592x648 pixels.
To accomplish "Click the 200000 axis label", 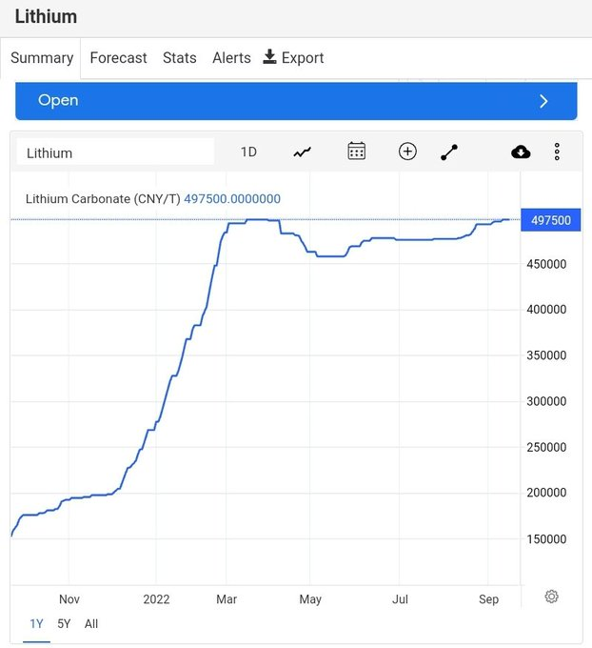I will [x=546, y=493].
